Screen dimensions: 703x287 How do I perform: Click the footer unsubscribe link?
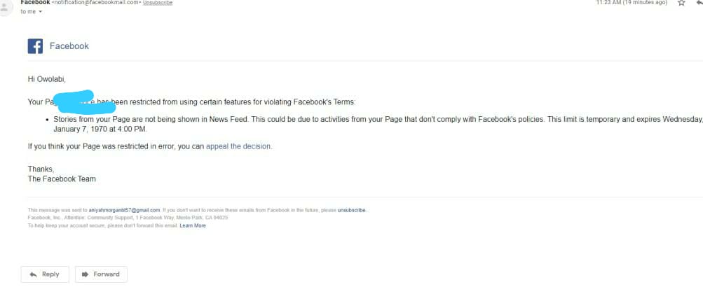[x=352, y=210]
